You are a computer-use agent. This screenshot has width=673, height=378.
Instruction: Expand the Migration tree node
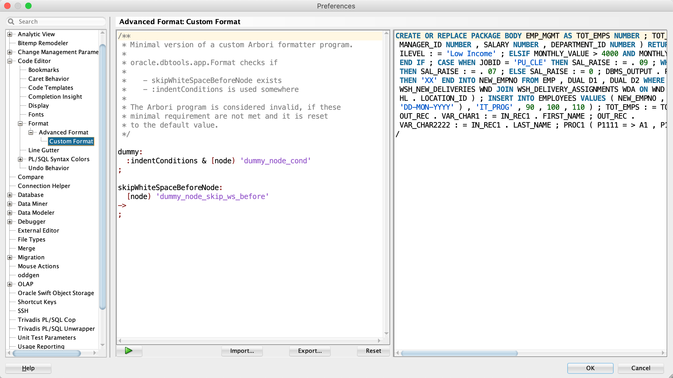(10, 258)
